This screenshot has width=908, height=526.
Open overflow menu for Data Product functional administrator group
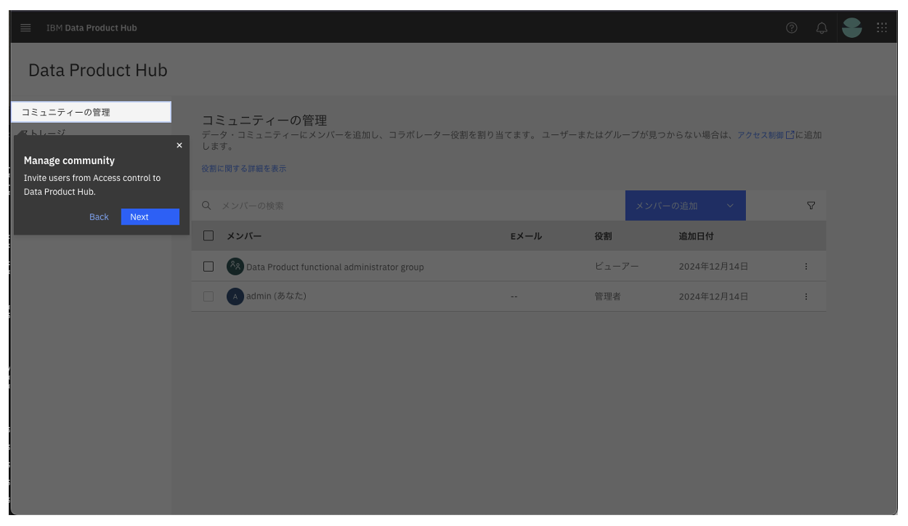(806, 266)
